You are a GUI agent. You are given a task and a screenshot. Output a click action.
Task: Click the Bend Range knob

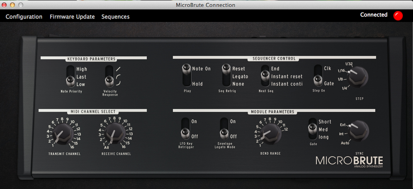270,133
